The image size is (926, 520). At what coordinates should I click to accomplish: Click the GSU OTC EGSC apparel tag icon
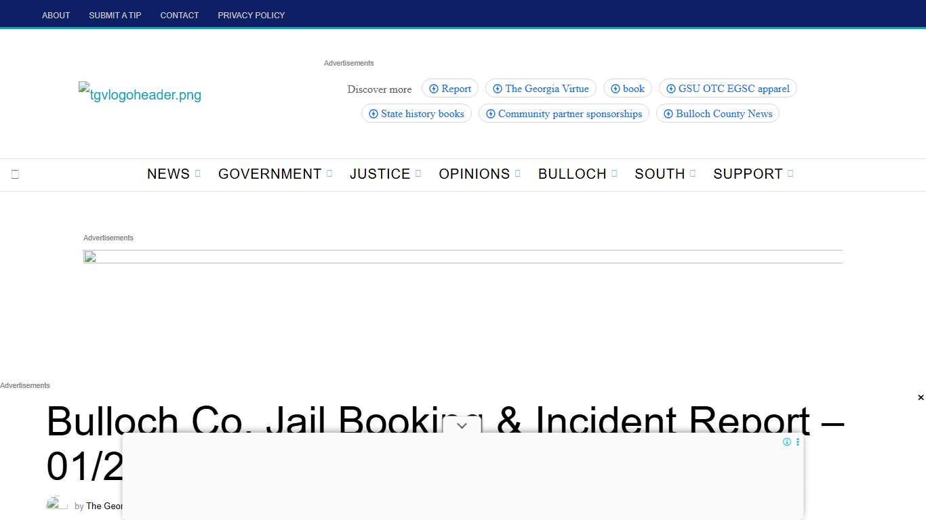[x=670, y=88]
